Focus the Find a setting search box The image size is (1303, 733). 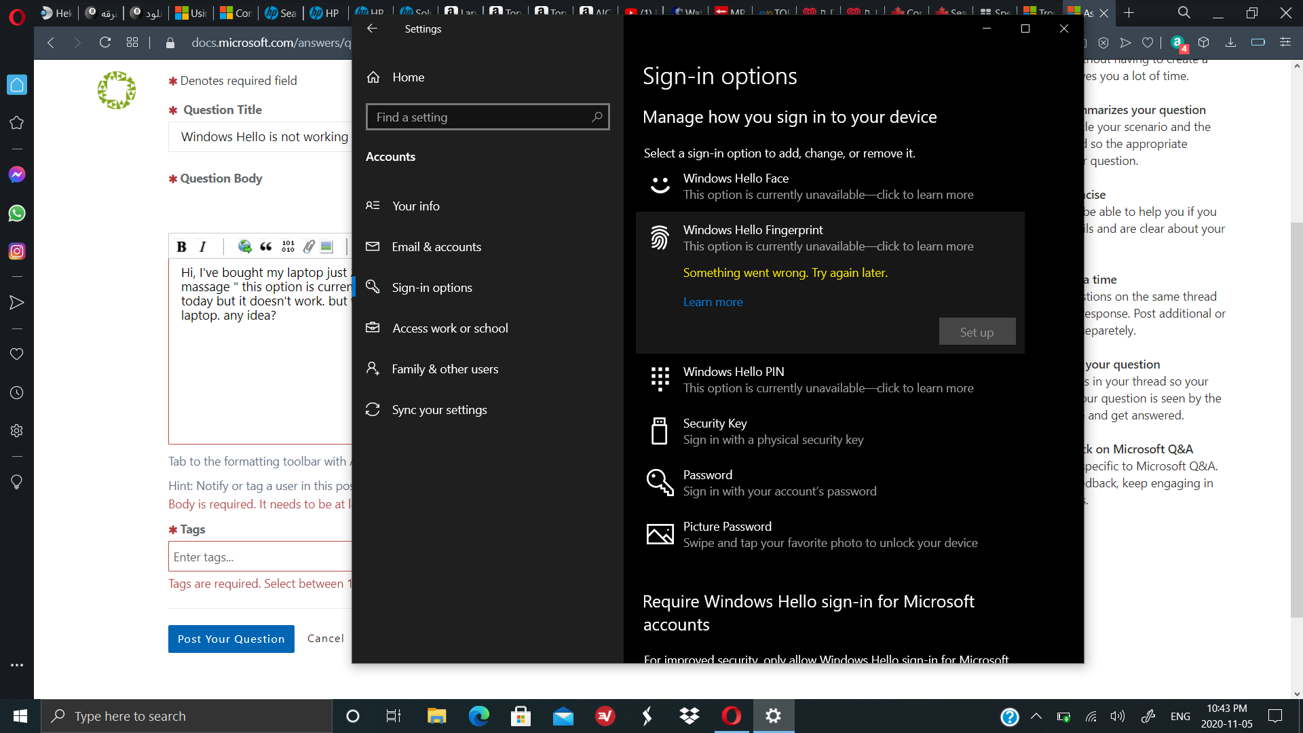[x=488, y=117]
